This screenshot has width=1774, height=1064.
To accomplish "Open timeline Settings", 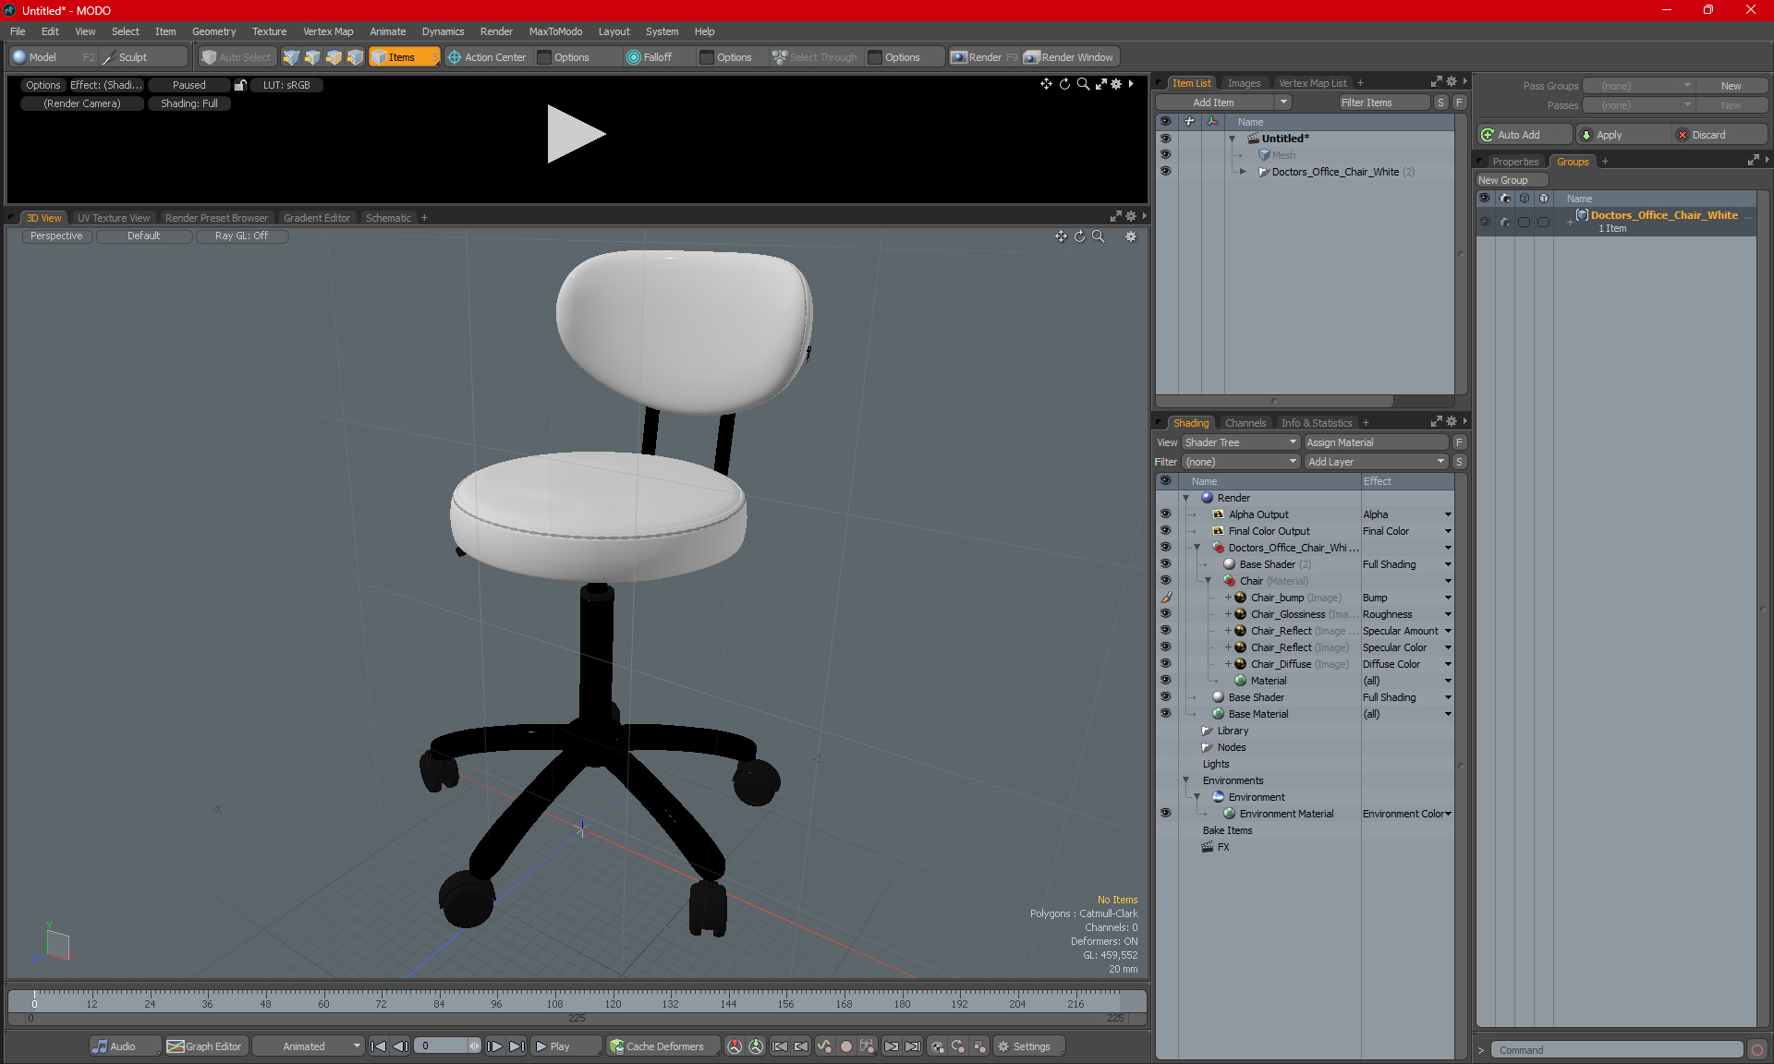I will (1028, 1046).
